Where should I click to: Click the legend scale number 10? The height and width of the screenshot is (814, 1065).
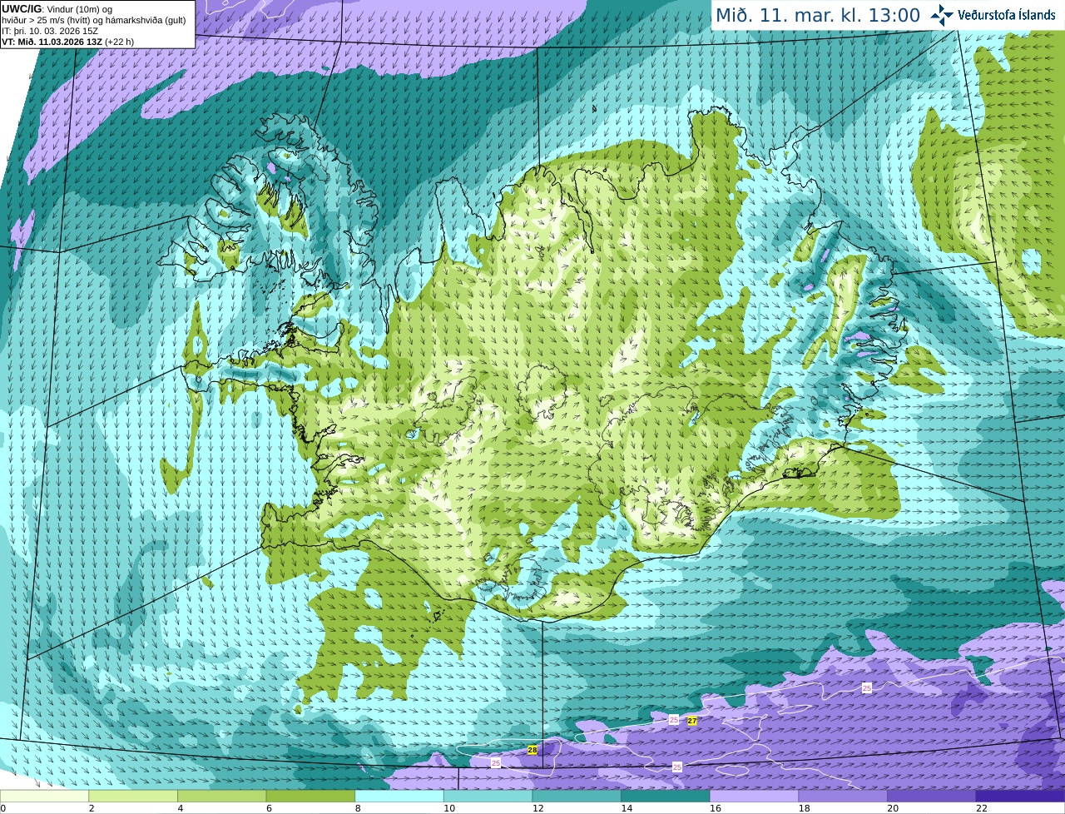(x=449, y=808)
